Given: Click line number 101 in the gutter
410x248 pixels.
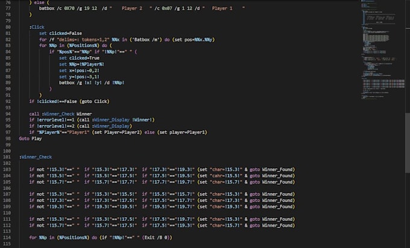Looking at the screenshot, I should click(7, 157).
